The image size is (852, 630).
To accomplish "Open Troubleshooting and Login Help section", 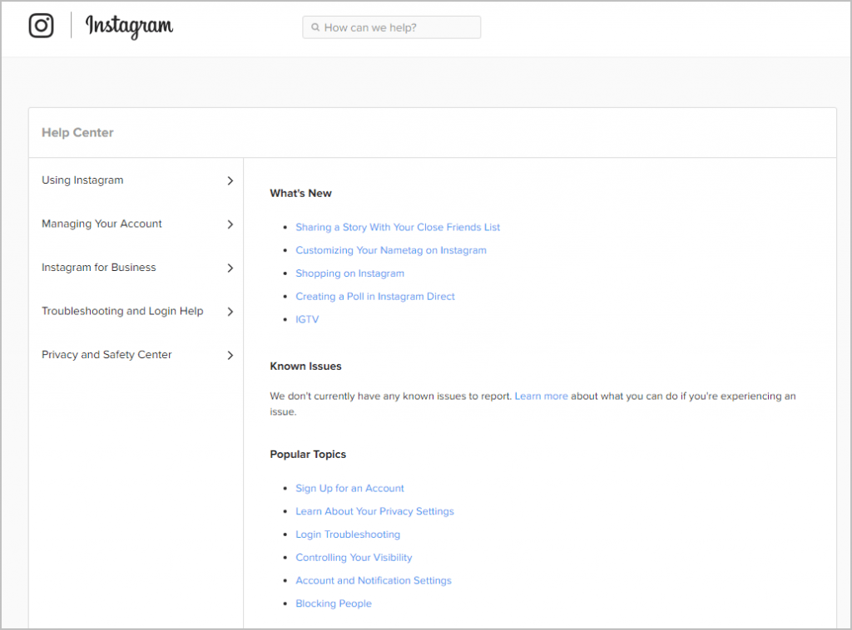I will click(x=123, y=311).
